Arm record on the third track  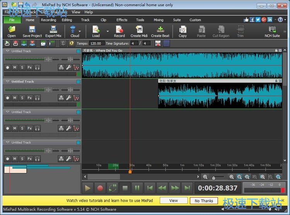click(x=7, y=128)
